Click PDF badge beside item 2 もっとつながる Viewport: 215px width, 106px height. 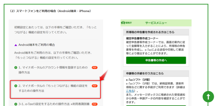[x=95, y=86]
